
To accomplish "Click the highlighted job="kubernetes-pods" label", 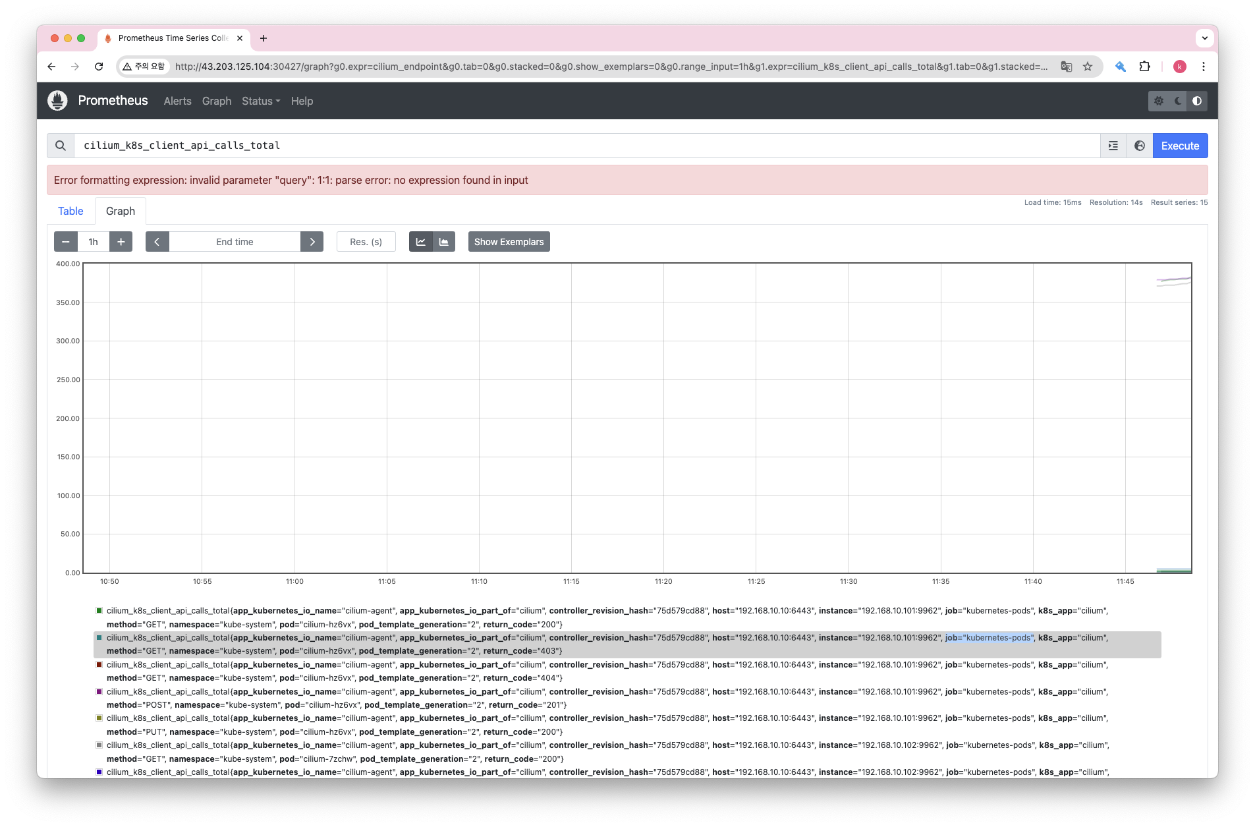I will (990, 638).
